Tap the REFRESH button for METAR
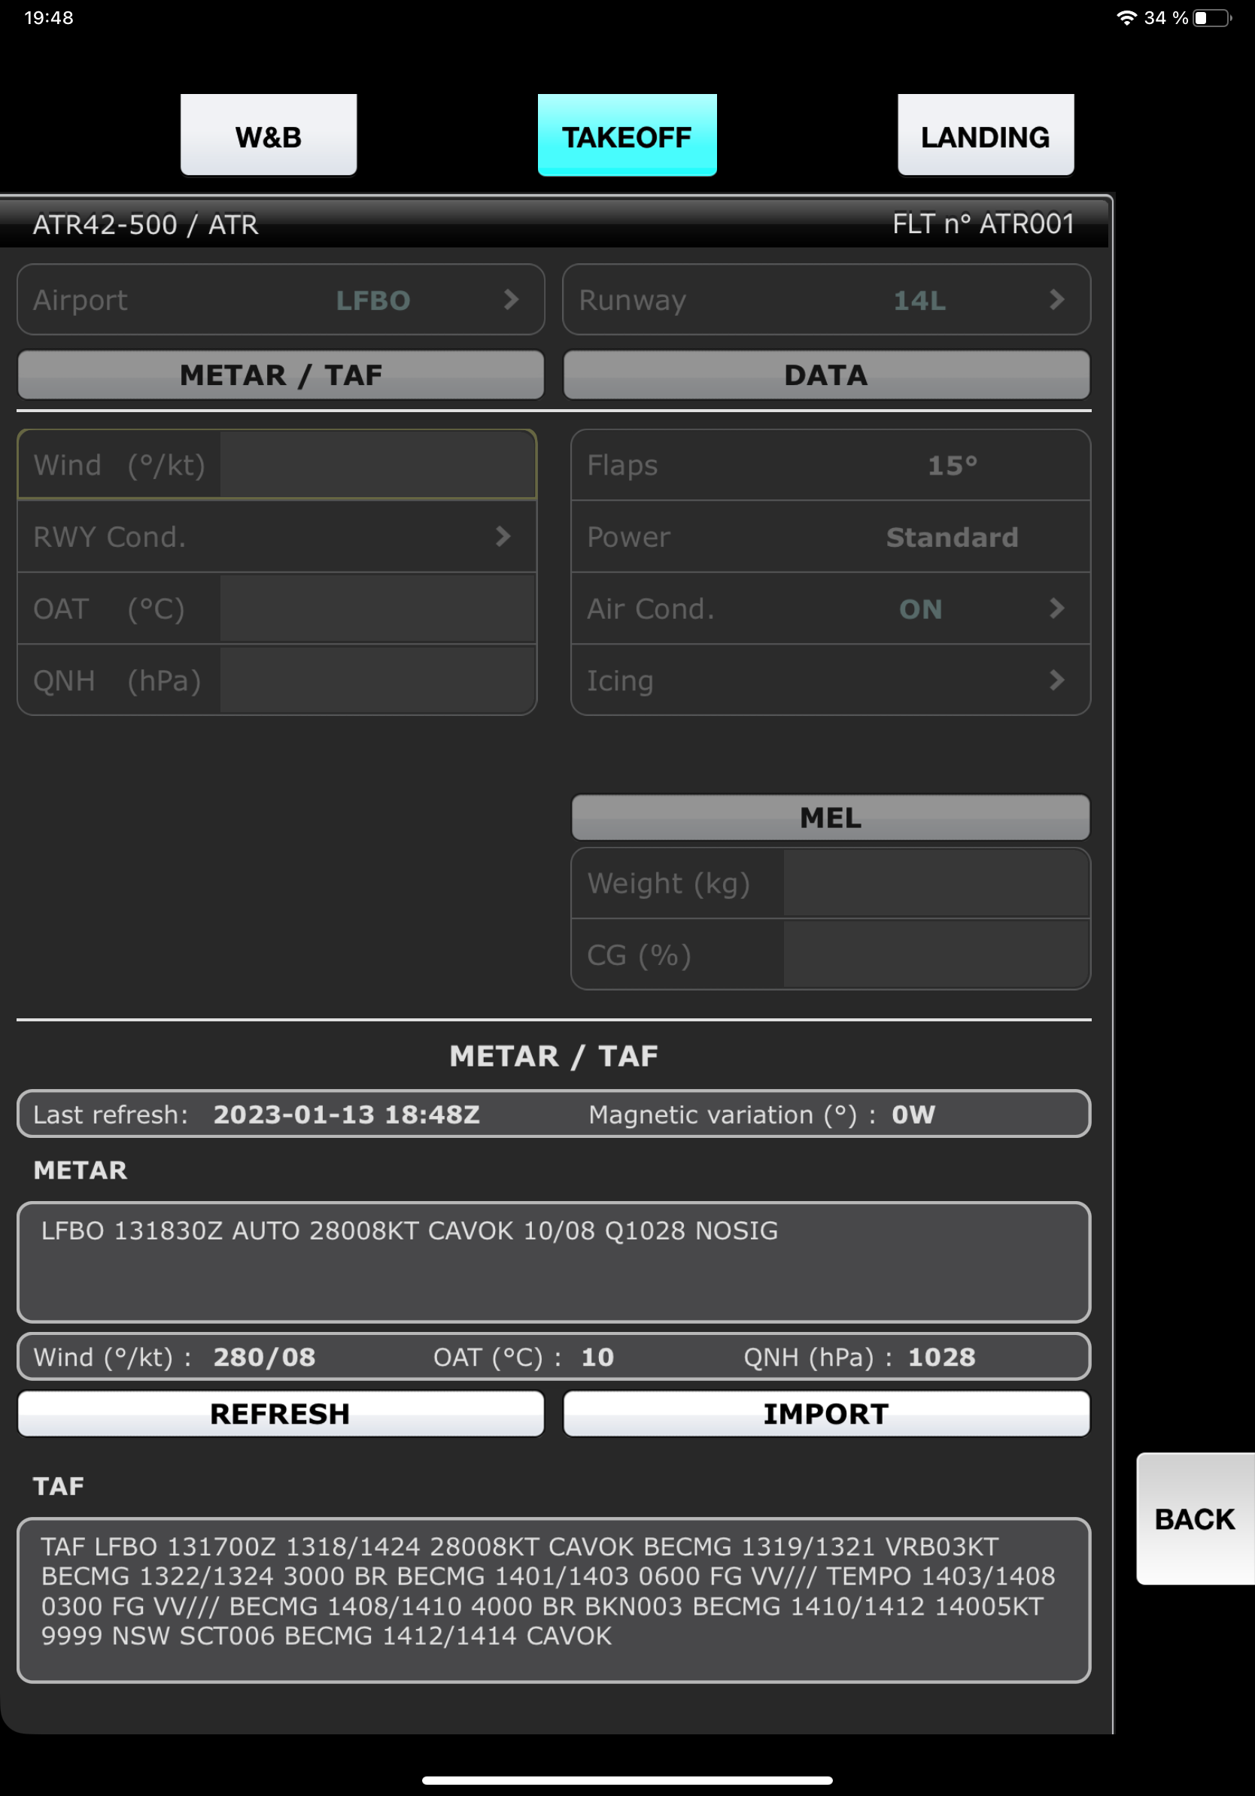Viewport: 1255px width, 1796px height. pyautogui.click(x=281, y=1413)
